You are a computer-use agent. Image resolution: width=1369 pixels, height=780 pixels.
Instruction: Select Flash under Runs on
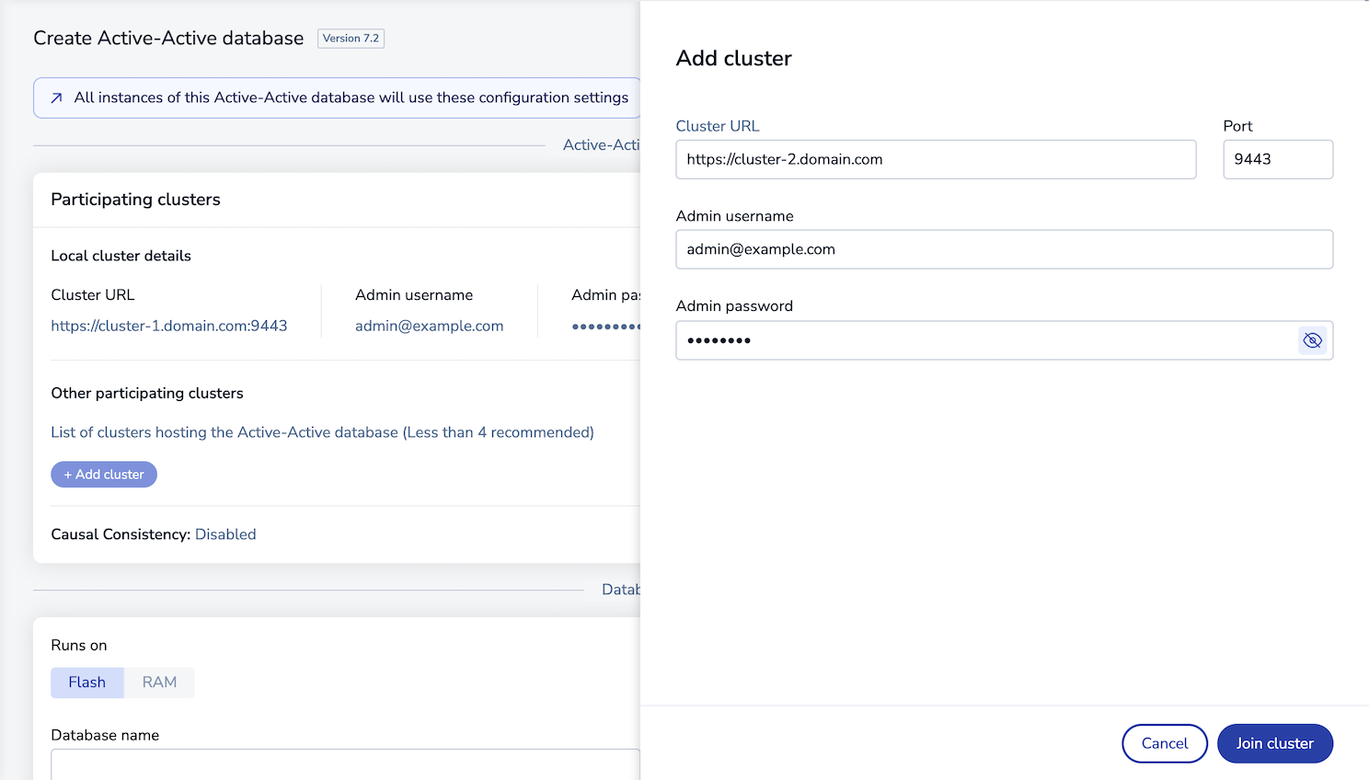click(87, 682)
